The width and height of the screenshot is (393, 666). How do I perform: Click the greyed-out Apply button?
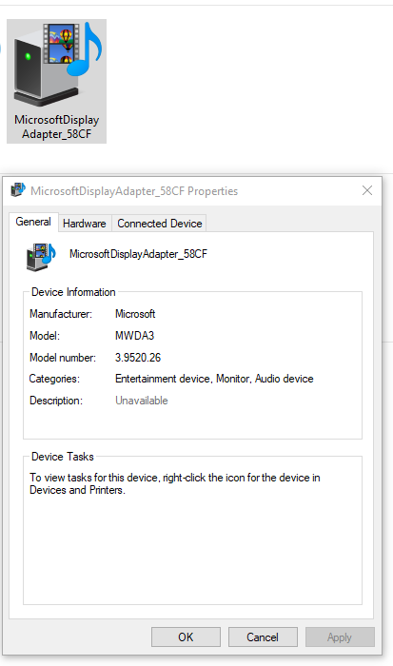pos(340,637)
